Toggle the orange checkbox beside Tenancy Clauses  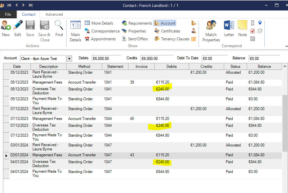pos(194,39)
